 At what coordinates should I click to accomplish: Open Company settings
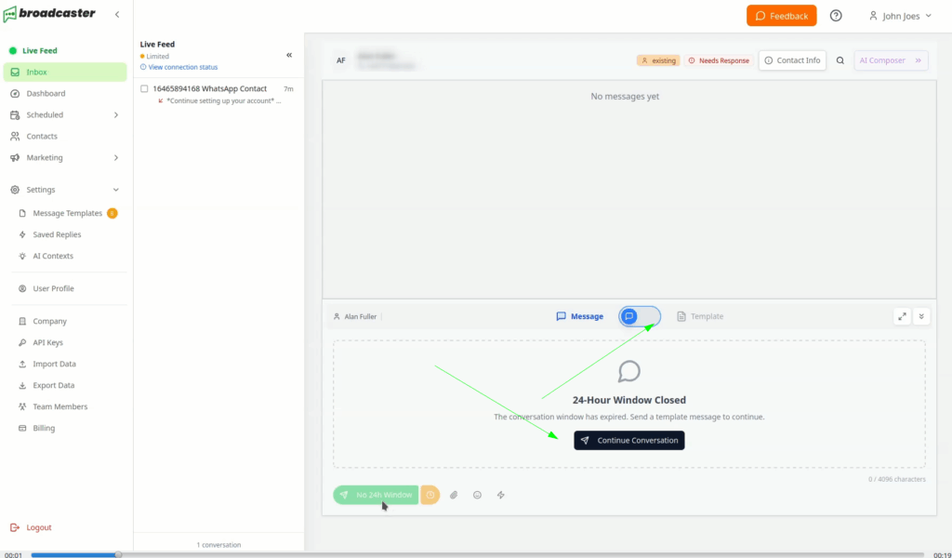point(50,321)
